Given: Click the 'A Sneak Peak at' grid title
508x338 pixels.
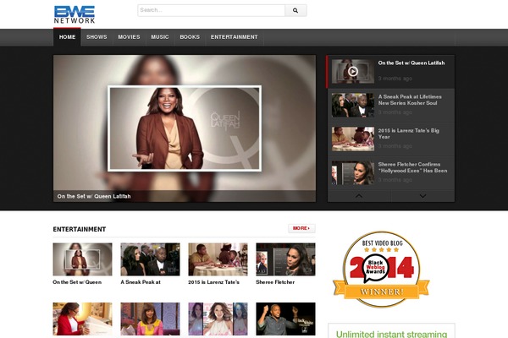Looking at the screenshot, I should [141, 282].
